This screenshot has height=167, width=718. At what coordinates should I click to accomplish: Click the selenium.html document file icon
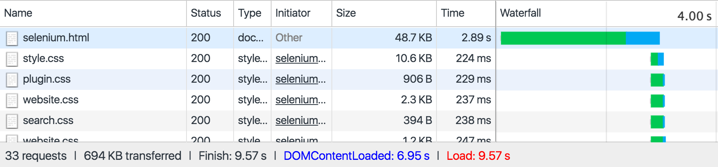pyautogui.click(x=12, y=38)
